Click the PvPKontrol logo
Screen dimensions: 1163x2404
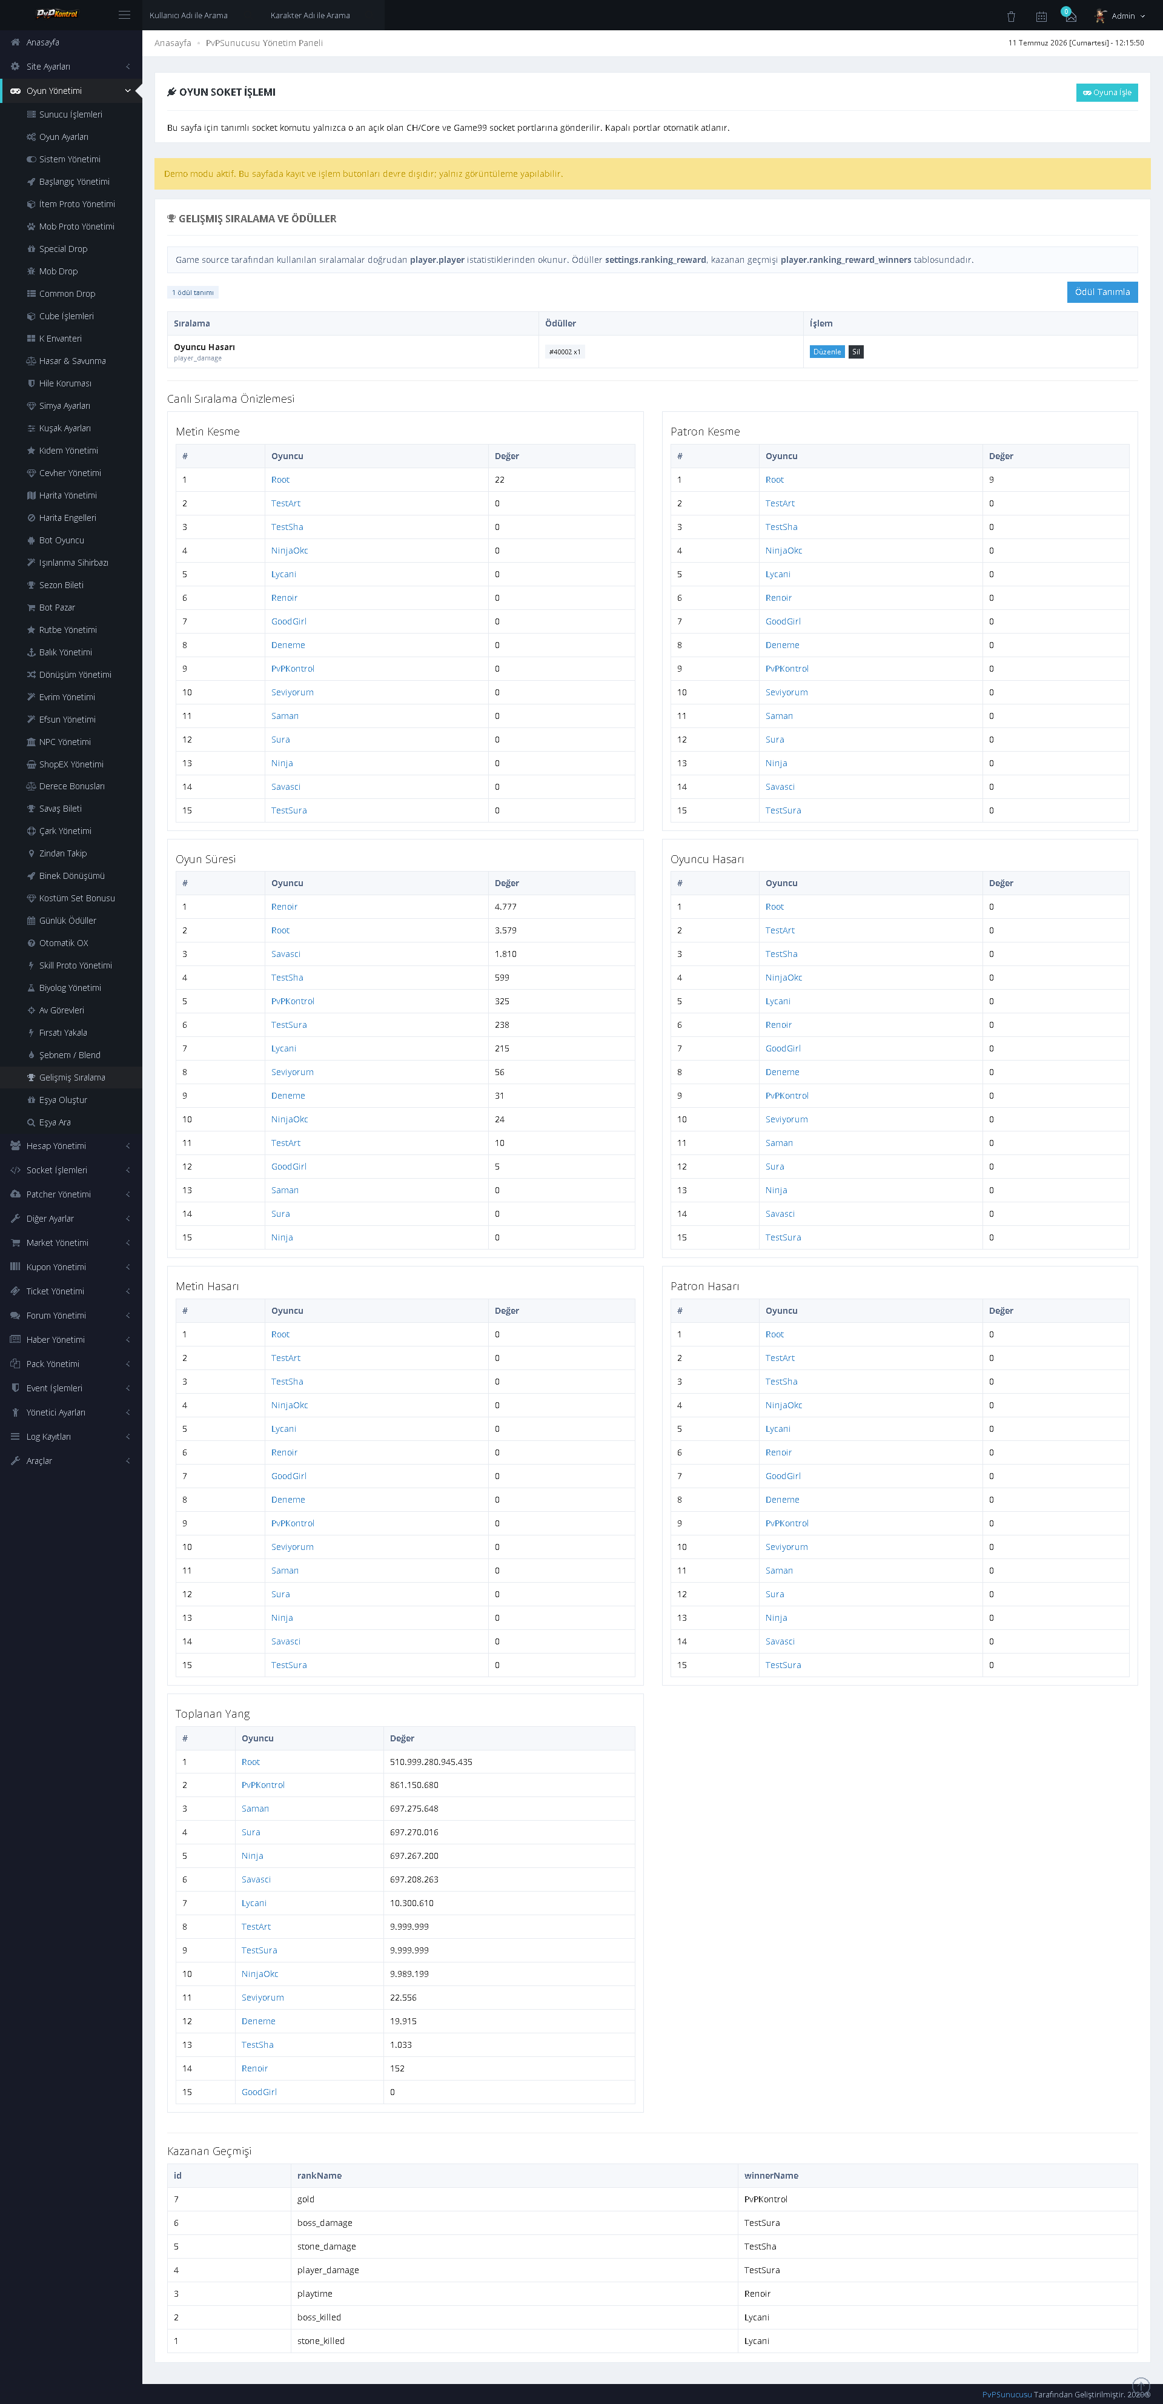[x=57, y=14]
